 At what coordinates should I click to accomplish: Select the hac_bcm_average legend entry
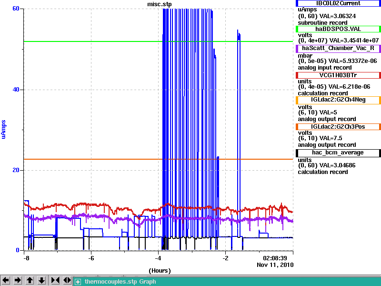pyautogui.click(x=338, y=153)
